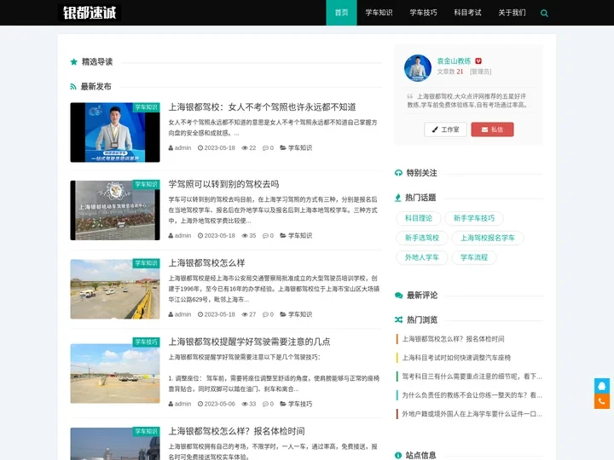
Task: Click the shuffle icon next to 热门浏览
Action: point(398,320)
